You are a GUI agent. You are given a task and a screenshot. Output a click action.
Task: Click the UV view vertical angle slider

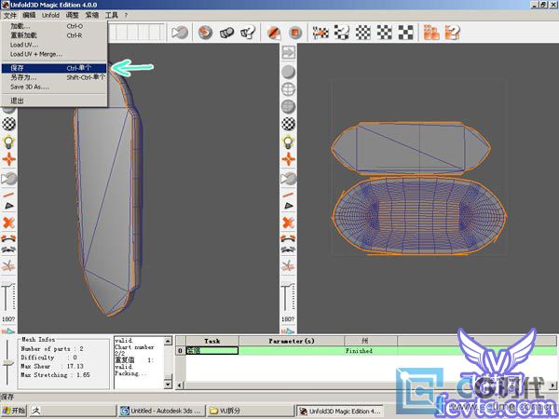point(288,298)
